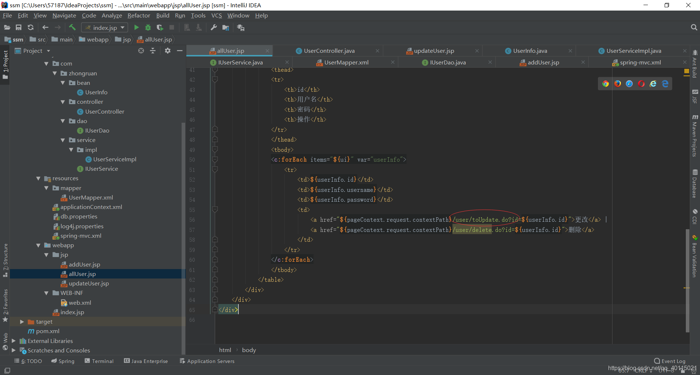This screenshot has height=375, width=700.
Task: Collapse the resources folder
Action: tap(38, 178)
